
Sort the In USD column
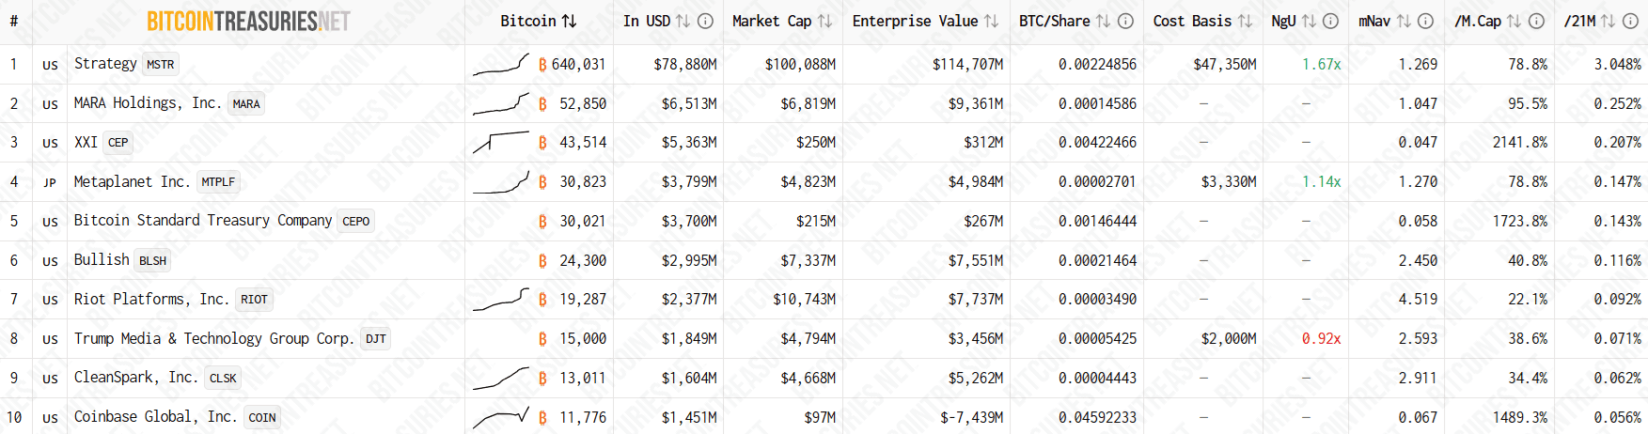683,21
